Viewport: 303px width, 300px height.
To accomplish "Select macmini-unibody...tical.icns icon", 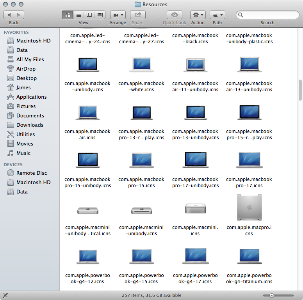I will (x=88, y=211).
